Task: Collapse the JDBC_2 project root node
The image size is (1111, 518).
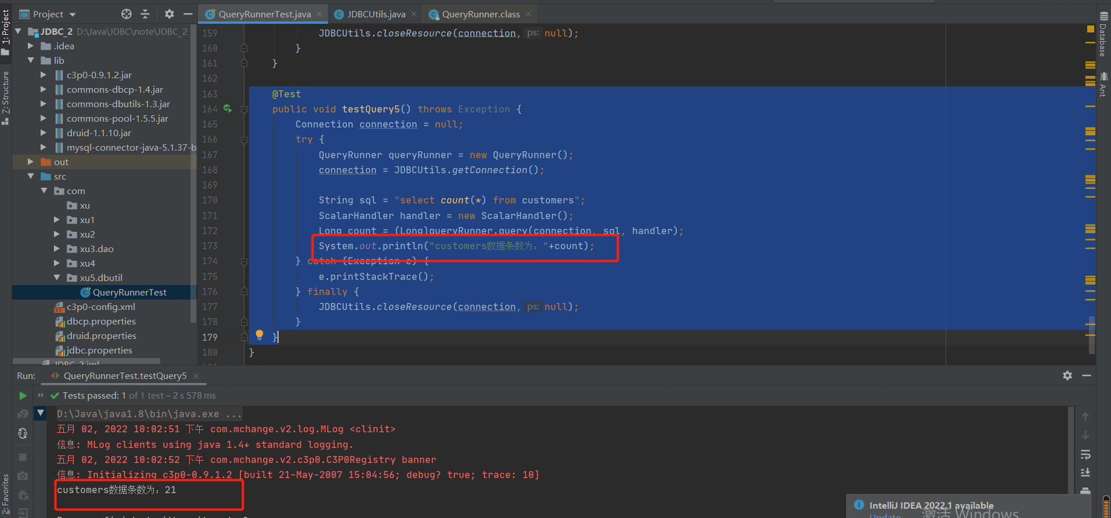Action: (18, 31)
